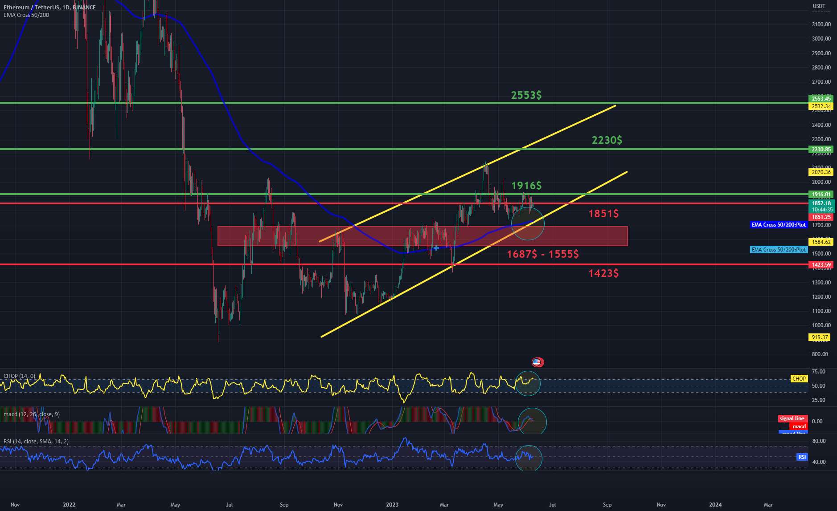837x511 pixels.
Task: Click the 75.00 value on the CHOP scale
Action: tap(819, 372)
